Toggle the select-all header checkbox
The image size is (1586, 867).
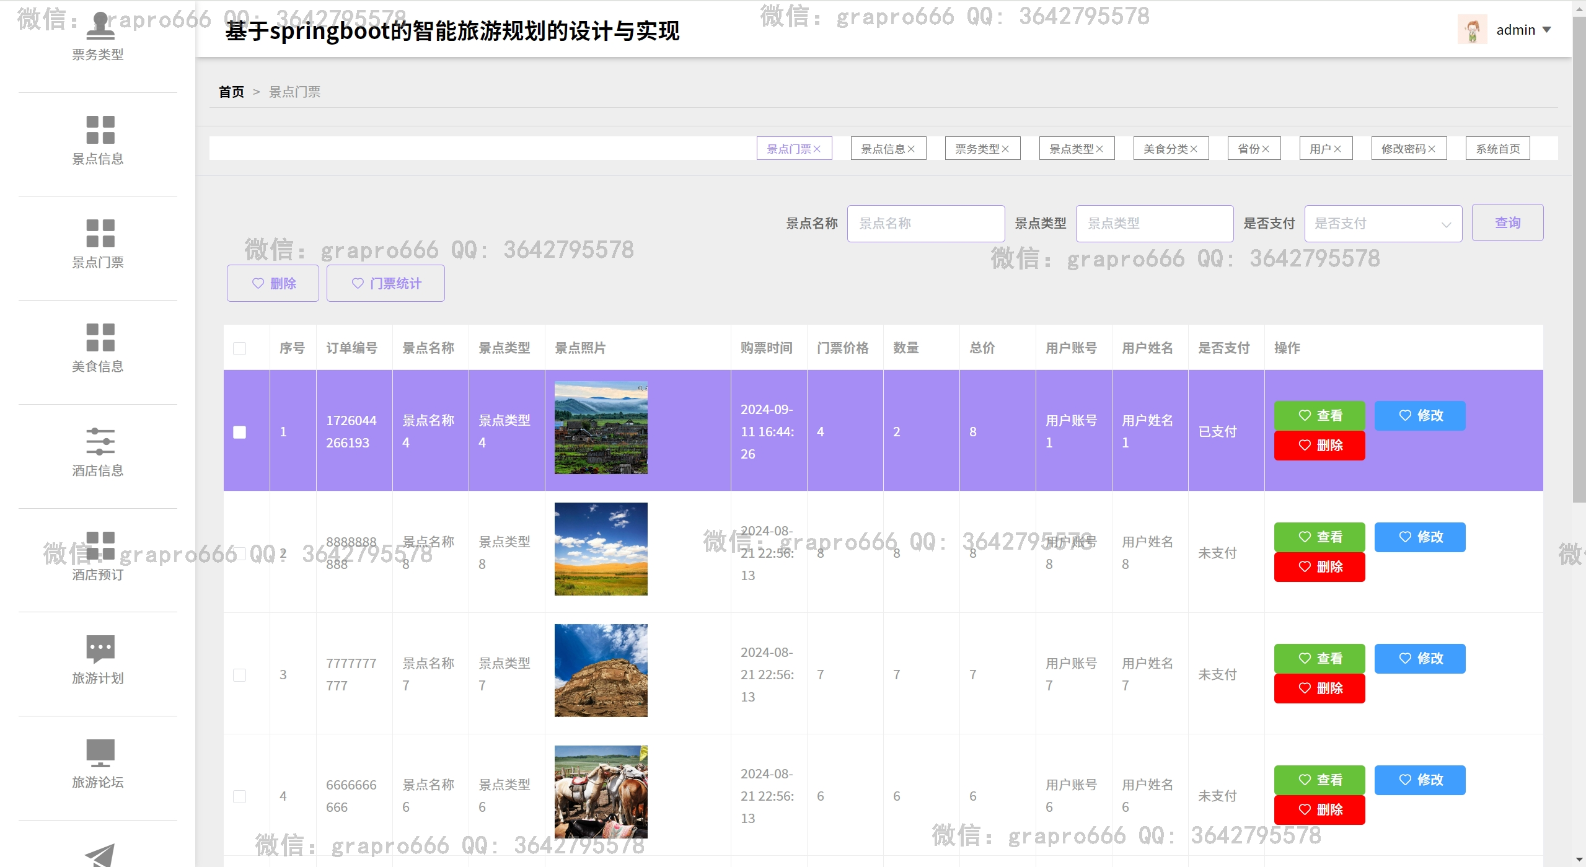pyautogui.click(x=240, y=348)
